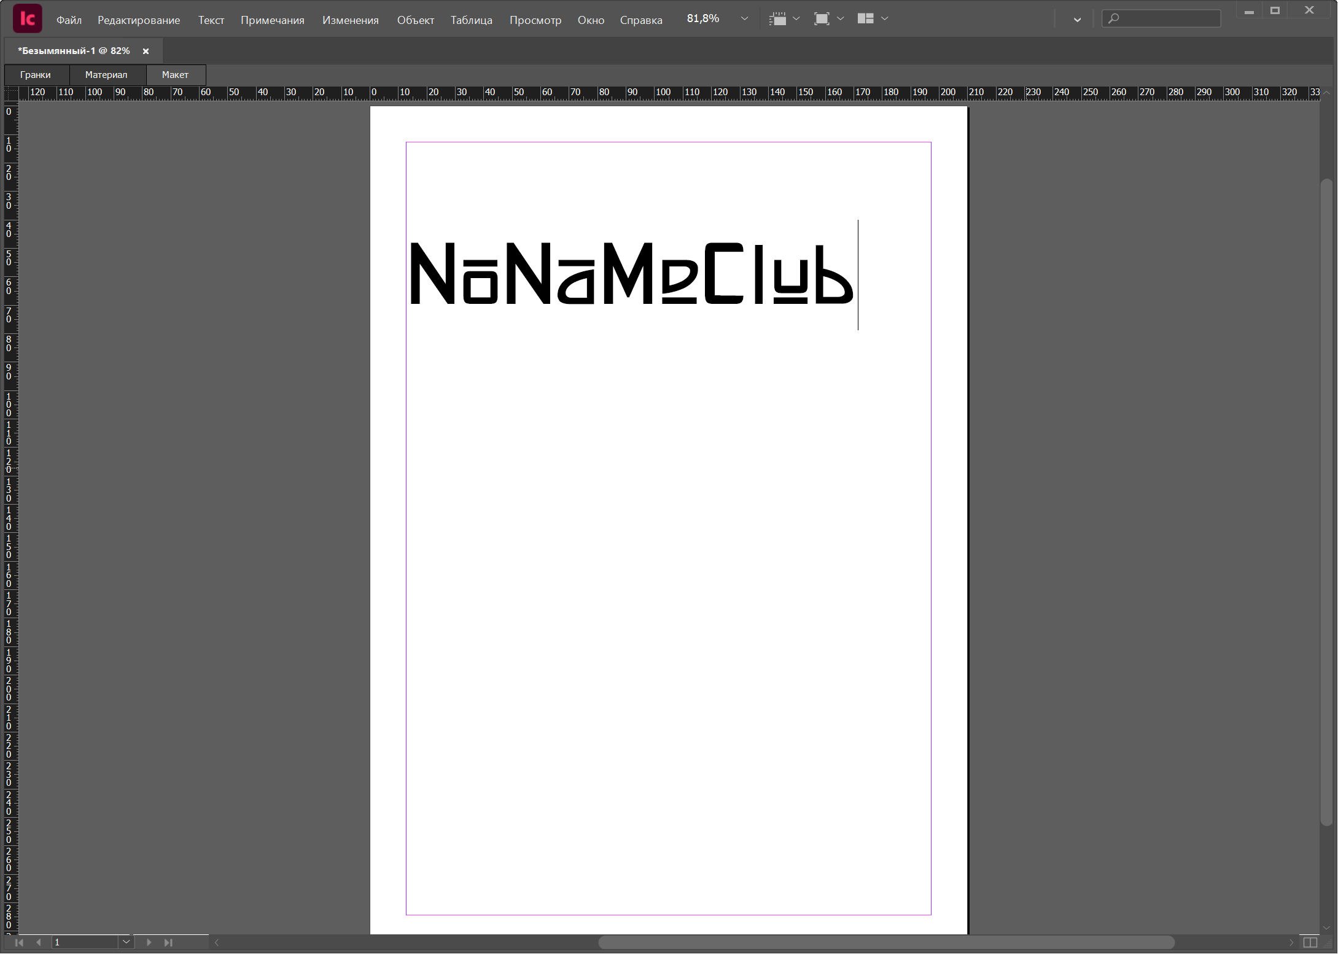Toggle split layout view icon bottom-right
Viewport: 1338px width, 954px height.
click(x=1310, y=942)
